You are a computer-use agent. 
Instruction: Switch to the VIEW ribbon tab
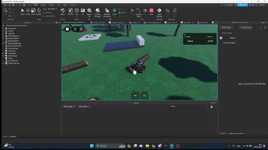coord(65,5)
